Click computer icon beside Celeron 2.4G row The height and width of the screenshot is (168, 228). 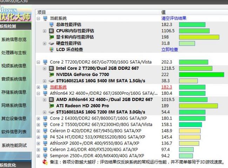pos(45,150)
